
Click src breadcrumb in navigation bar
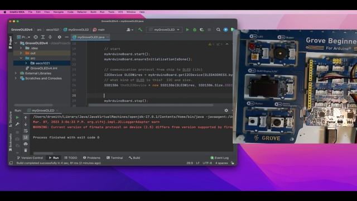click(40, 30)
